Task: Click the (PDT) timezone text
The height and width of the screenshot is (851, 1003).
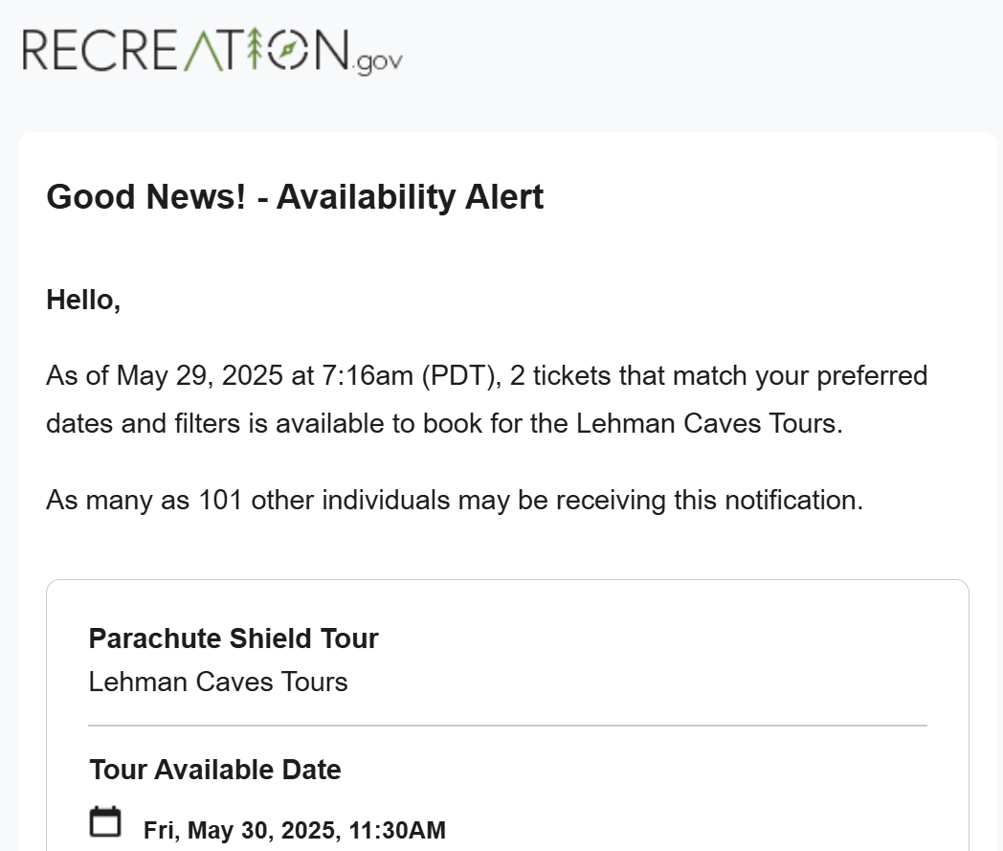Action: [x=461, y=375]
